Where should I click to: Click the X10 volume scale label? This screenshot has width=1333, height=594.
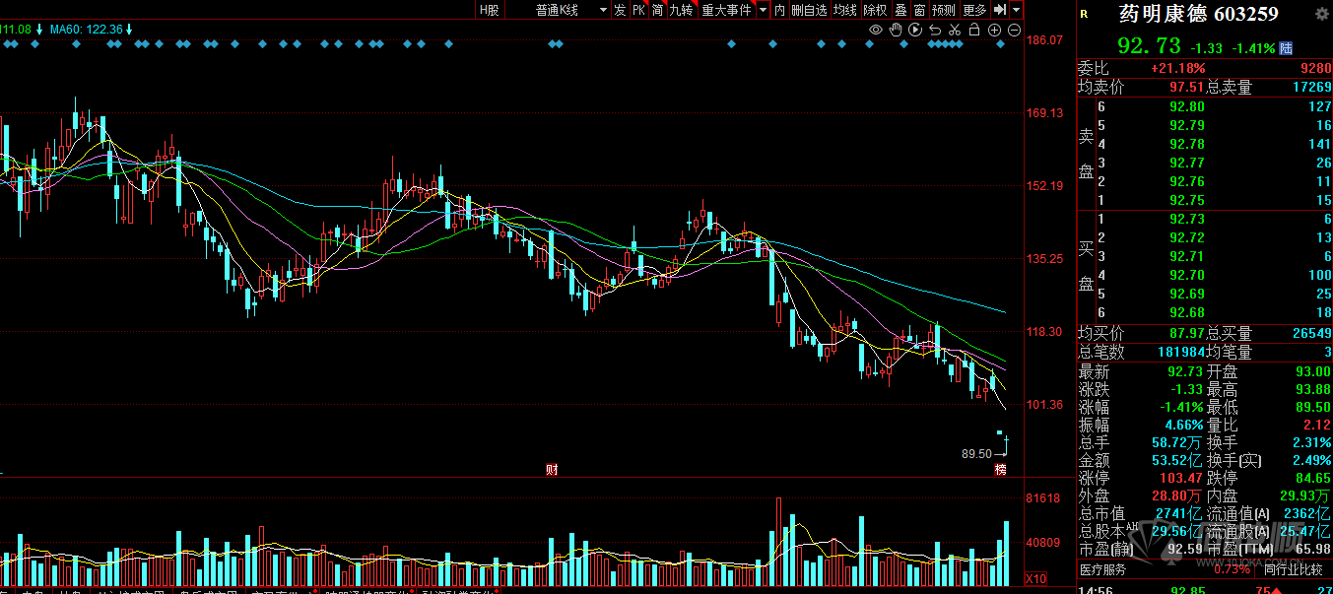coord(1035,578)
